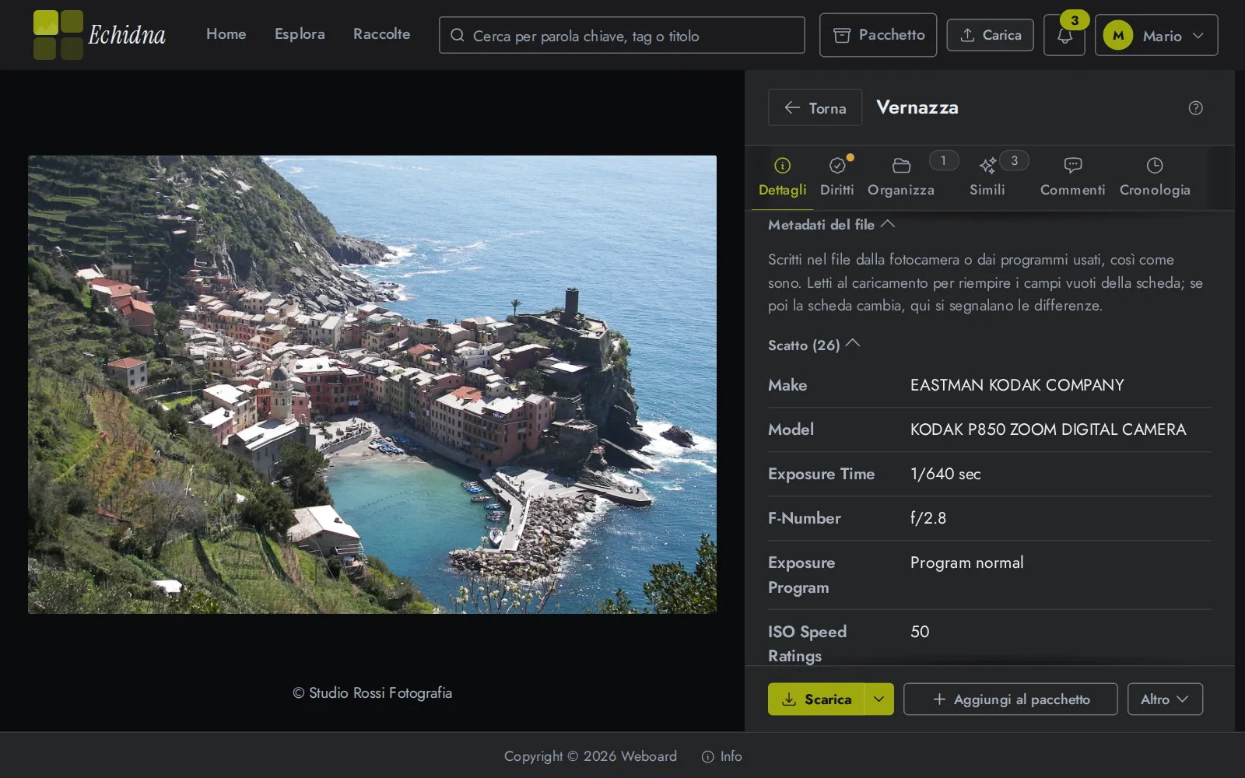This screenshot has width=1245, height=778.
Task: Click the Torna back button
Action: click(815, 107)
